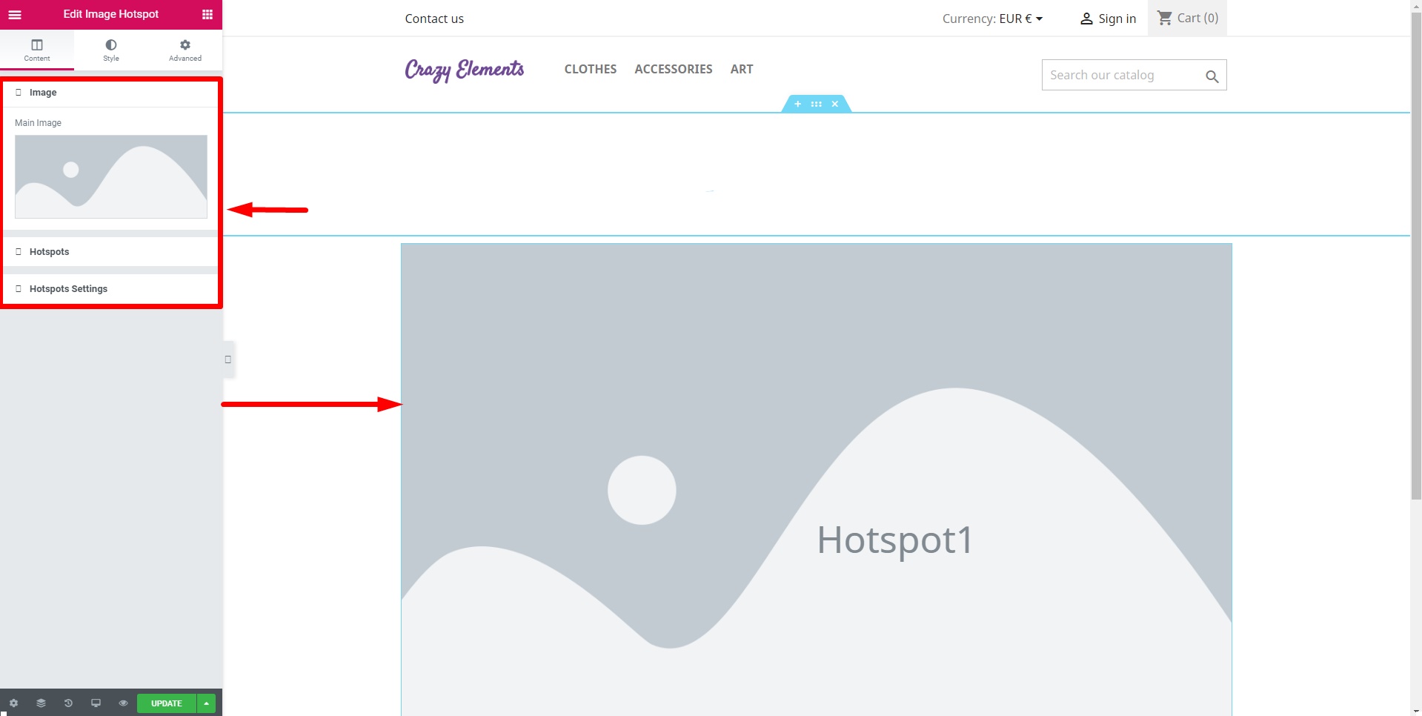Open the Contact us link

[434, 19]
